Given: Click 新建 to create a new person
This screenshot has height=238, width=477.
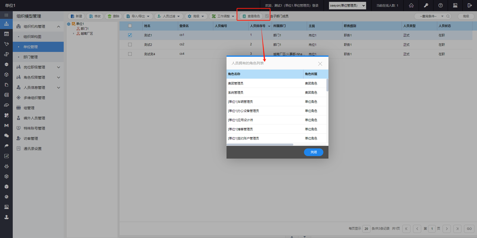Looking at the screenshot, I should (x=76, y=16).
